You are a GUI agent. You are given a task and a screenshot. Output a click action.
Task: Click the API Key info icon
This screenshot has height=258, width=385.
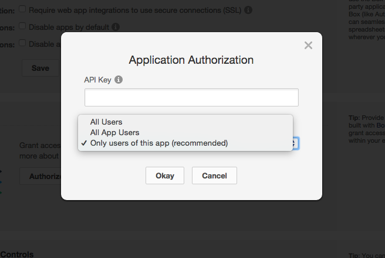[119, 80]
